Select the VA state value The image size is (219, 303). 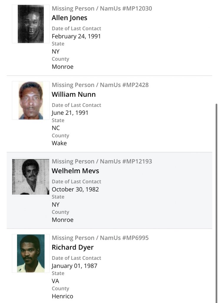[55, 281]
